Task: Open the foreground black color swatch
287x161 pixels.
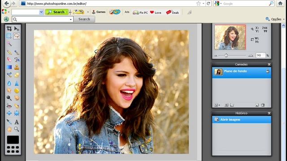Action: coord(13,140)
